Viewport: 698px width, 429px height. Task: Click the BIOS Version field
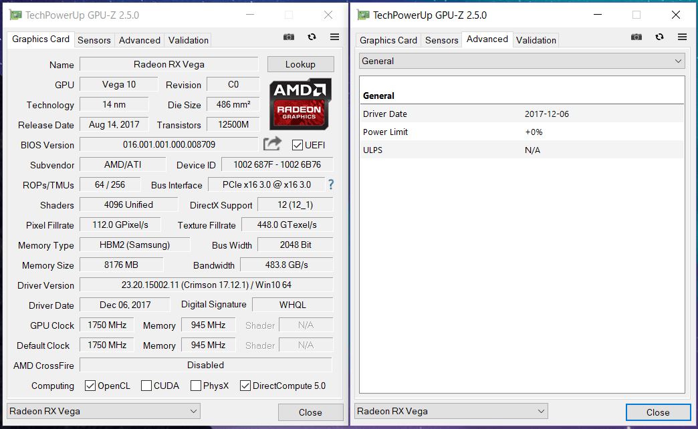tap(169, 144)
